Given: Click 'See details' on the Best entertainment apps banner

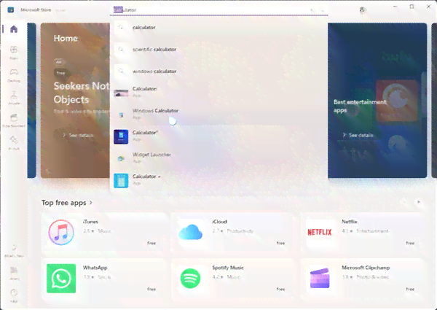Looking at the screenshot, I should coord(358,136).
